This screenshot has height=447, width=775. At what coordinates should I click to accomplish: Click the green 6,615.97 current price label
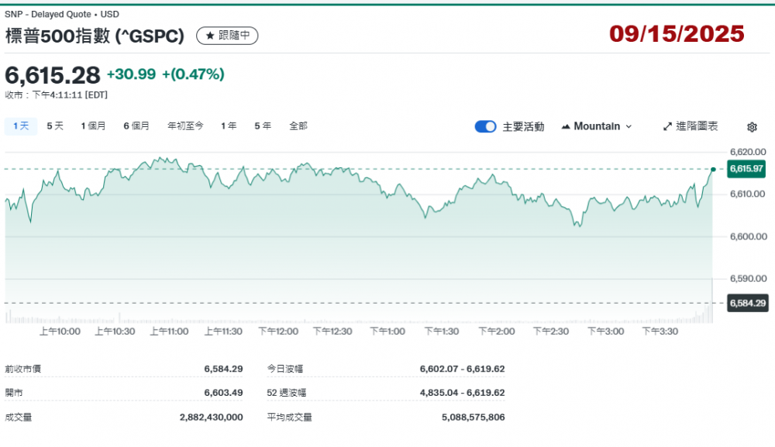tap(746, 169)
